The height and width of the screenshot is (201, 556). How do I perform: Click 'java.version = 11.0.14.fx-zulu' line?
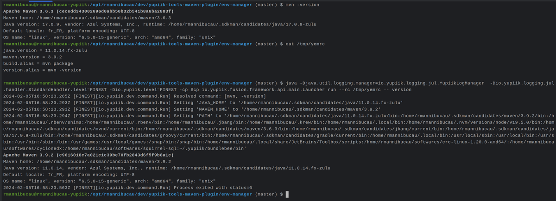[x=45, y=50]
